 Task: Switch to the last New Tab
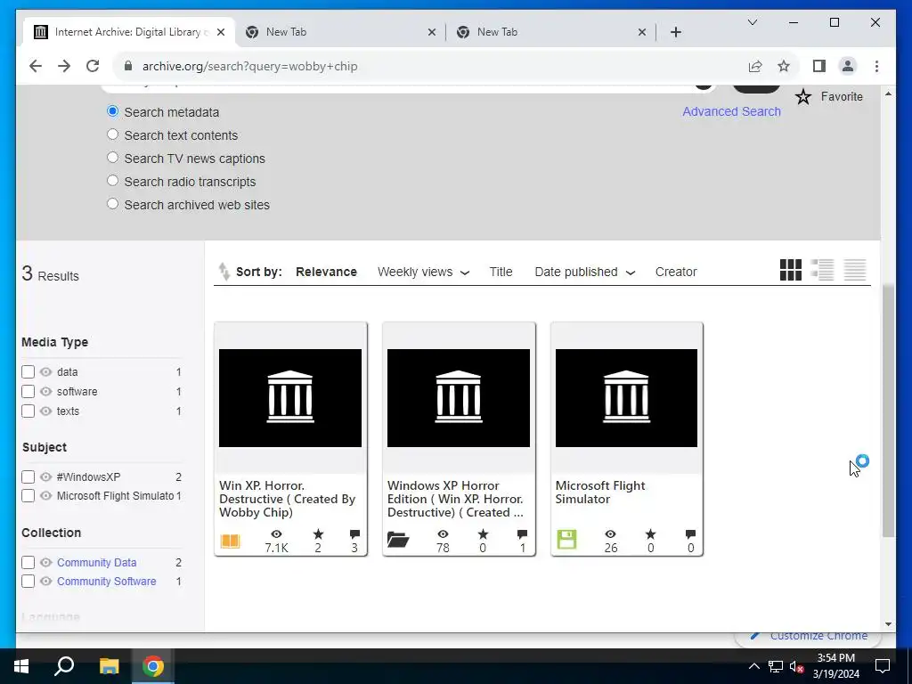(550, 32)
